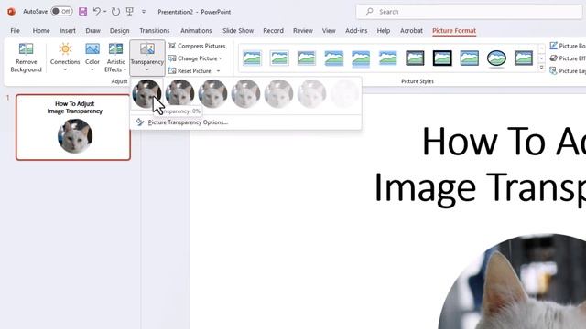Open the Record tab

pyautogui.click(x=273, y=30)
